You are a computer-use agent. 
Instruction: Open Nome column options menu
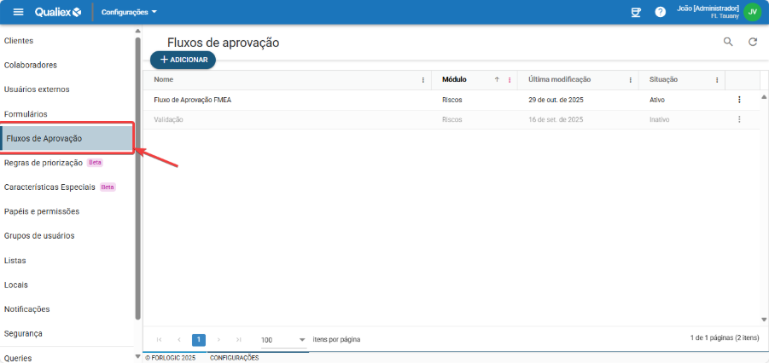423,80
